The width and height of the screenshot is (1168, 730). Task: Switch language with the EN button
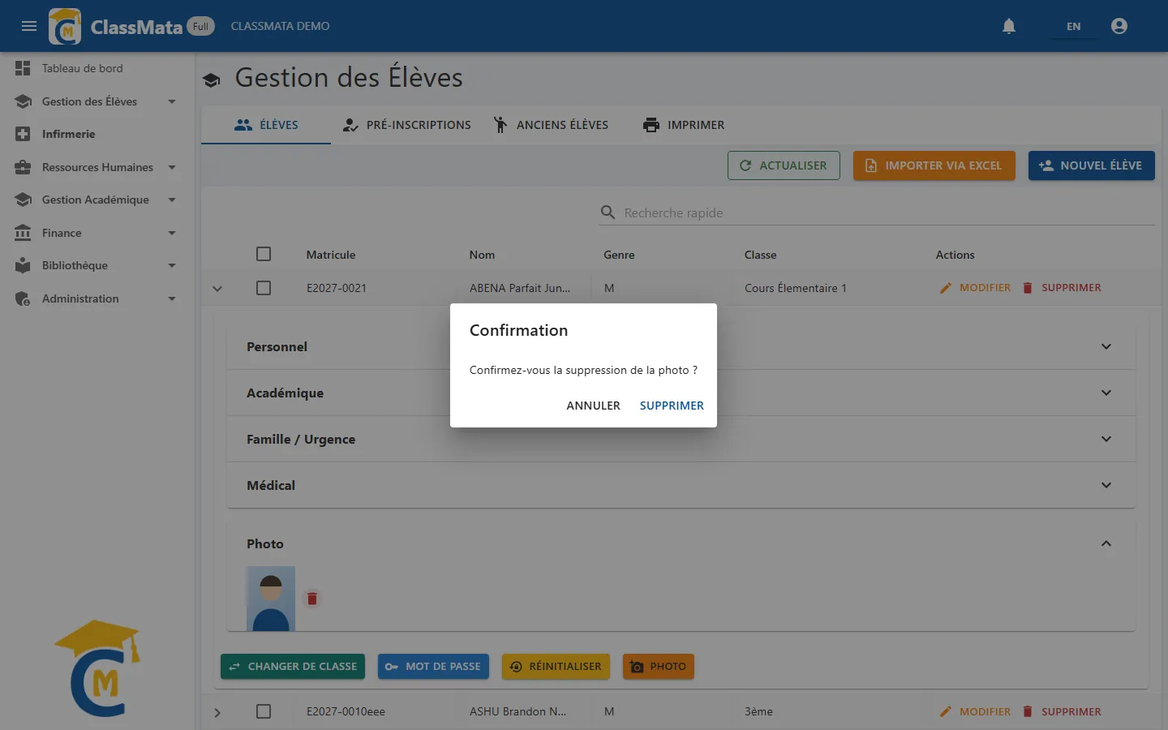click(1073, 26)
